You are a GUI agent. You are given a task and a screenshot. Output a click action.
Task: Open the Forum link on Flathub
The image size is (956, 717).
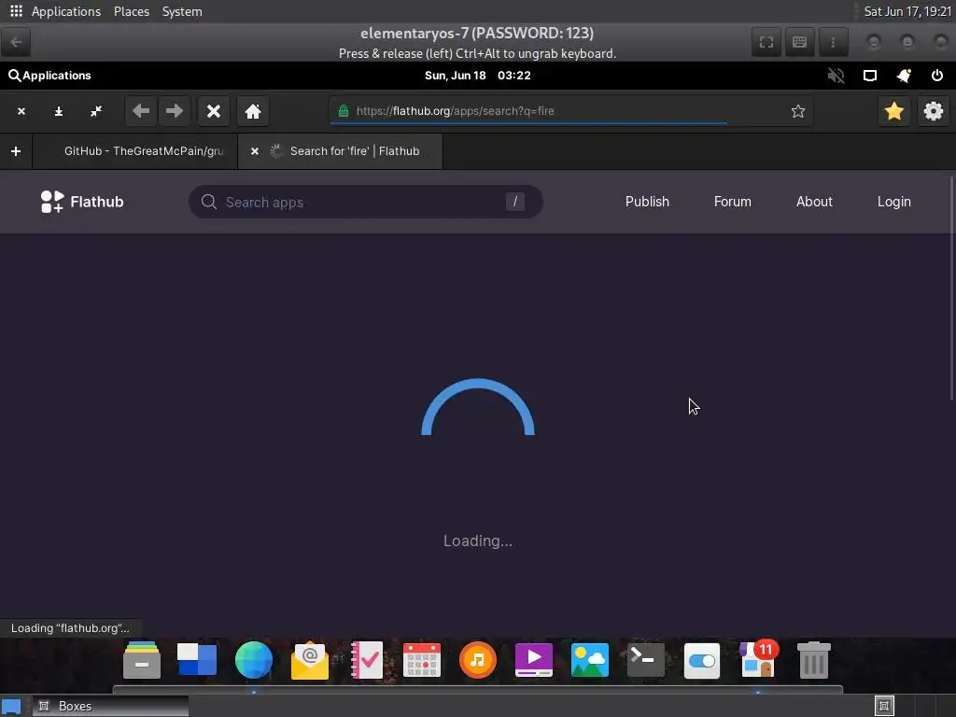point(732,202)
